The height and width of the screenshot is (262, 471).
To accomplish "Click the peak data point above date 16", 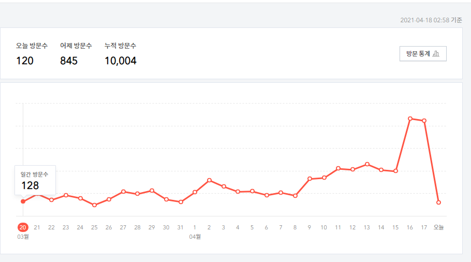I will (410, 119).
